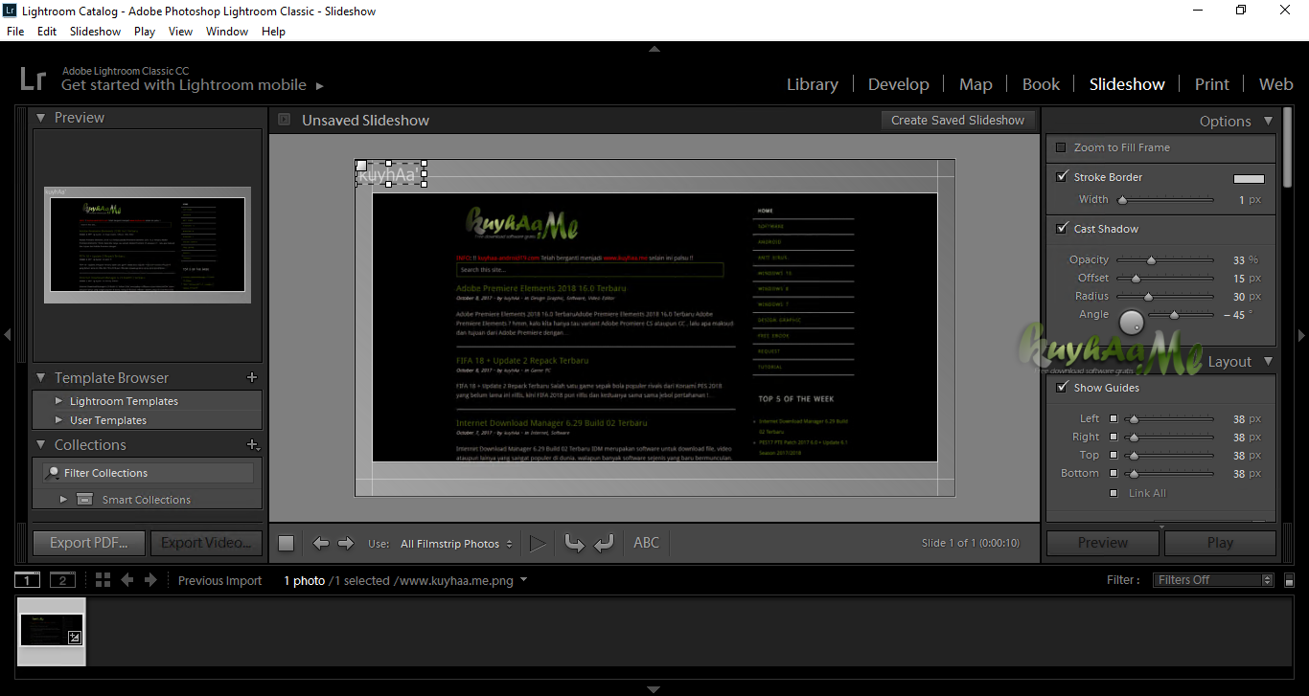1309x696 pixels.
Task: Collapse the Preview panel
Action: tap(41, 117)
